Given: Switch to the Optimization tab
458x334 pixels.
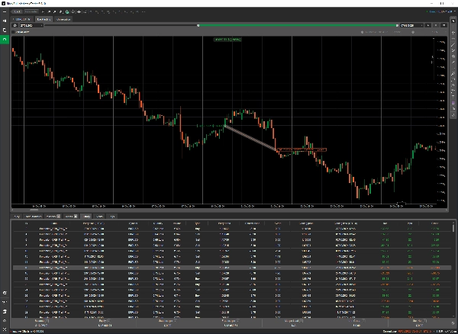Looking at the screenshot, I should click(63, 19).
